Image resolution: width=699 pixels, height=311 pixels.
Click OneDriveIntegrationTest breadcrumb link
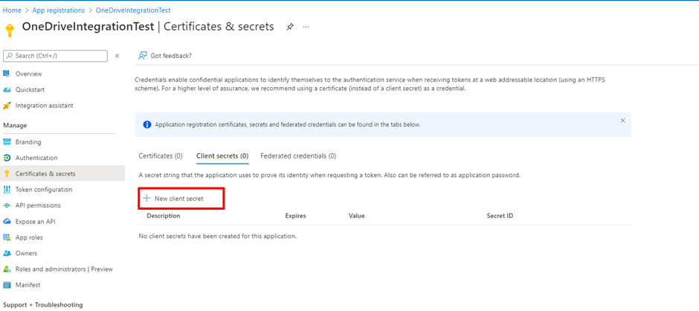click(x=133, y=10)
